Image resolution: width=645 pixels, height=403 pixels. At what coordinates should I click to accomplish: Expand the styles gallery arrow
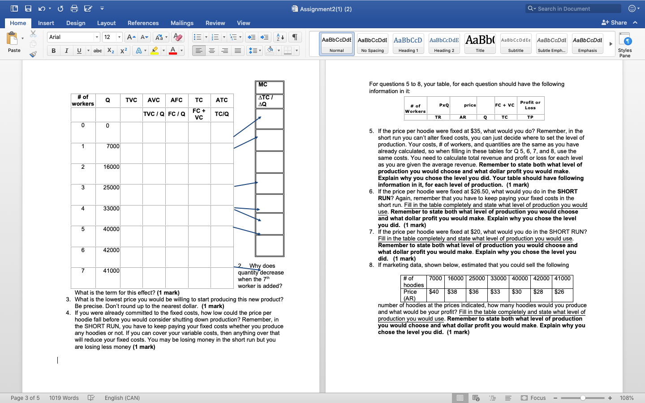(611, 44)
